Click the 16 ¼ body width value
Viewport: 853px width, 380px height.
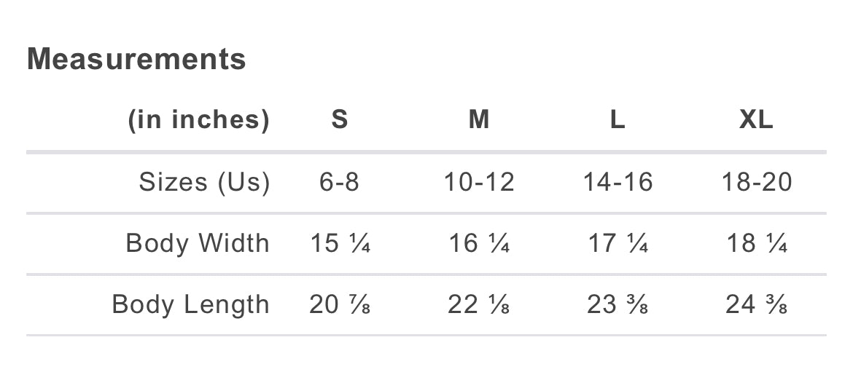[x=479, y=243]
